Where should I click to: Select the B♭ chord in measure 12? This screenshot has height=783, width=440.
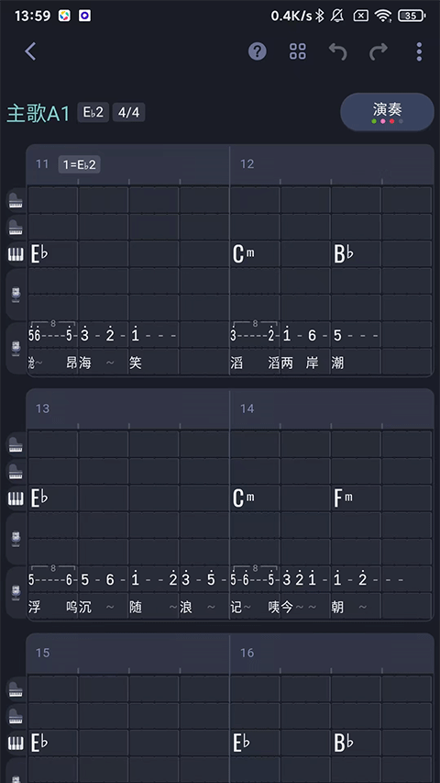345,254
